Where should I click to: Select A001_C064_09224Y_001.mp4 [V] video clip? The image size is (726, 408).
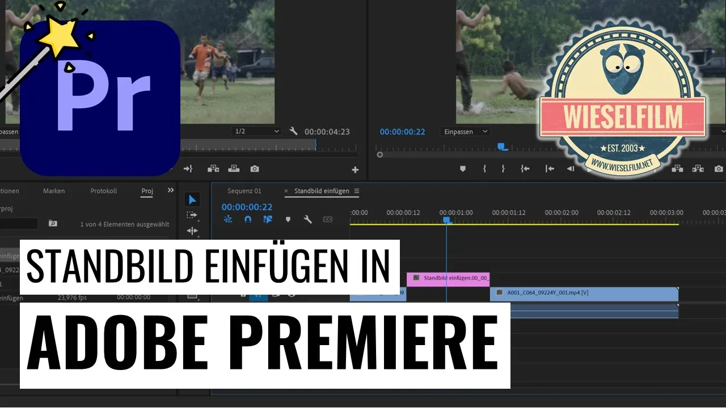584,293
